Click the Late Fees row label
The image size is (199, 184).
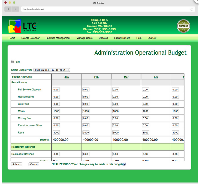click(23, 104)
